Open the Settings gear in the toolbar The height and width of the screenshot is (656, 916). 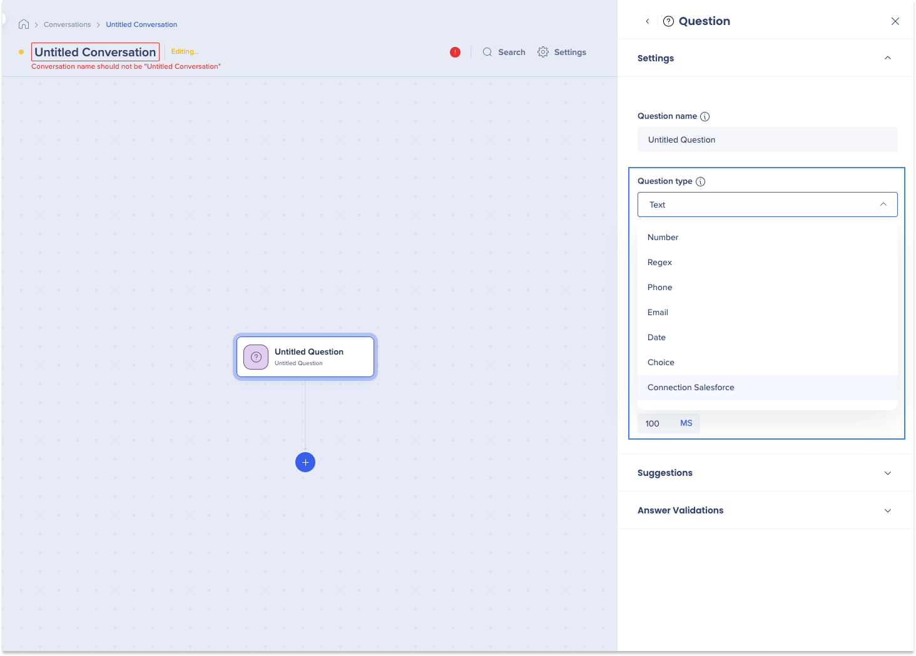(x=543, y=53)
